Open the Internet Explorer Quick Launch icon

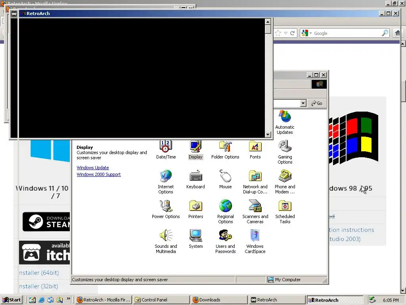coord(41,300)
